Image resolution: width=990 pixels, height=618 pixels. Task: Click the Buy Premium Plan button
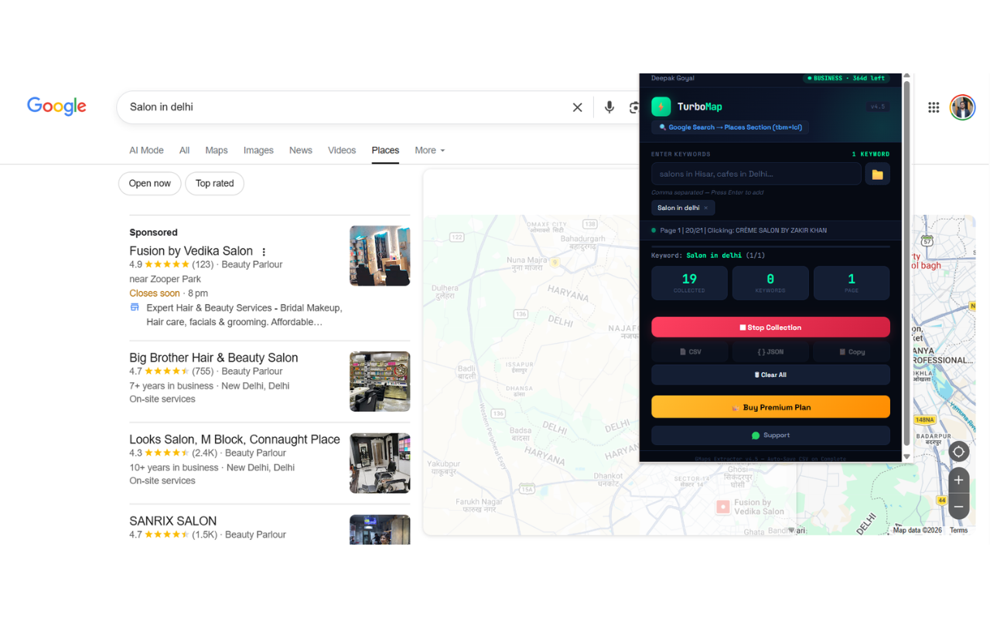point(770,407)
